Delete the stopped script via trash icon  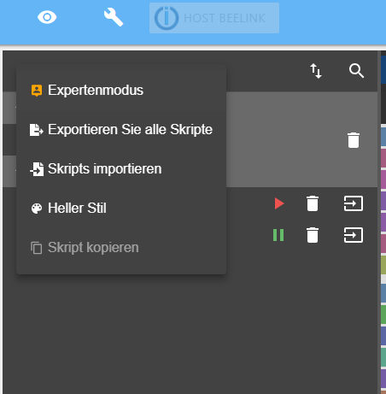(313, 203)
